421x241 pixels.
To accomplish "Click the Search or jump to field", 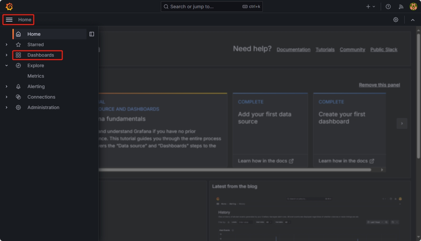I will [212, 7].
